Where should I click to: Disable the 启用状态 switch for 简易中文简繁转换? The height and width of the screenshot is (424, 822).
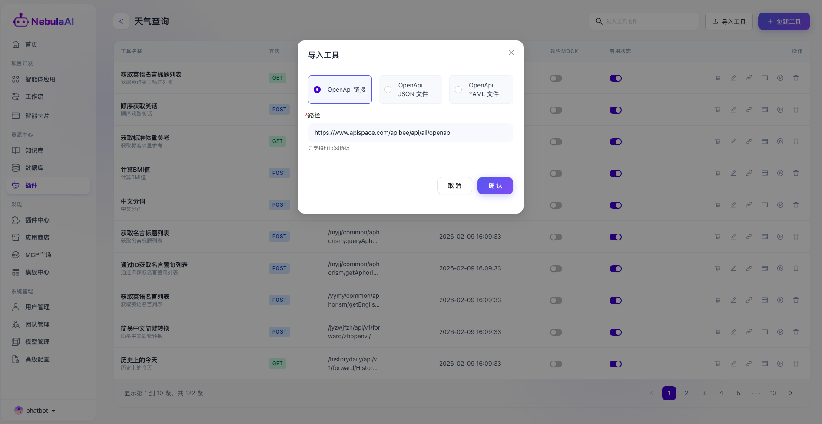615,332
